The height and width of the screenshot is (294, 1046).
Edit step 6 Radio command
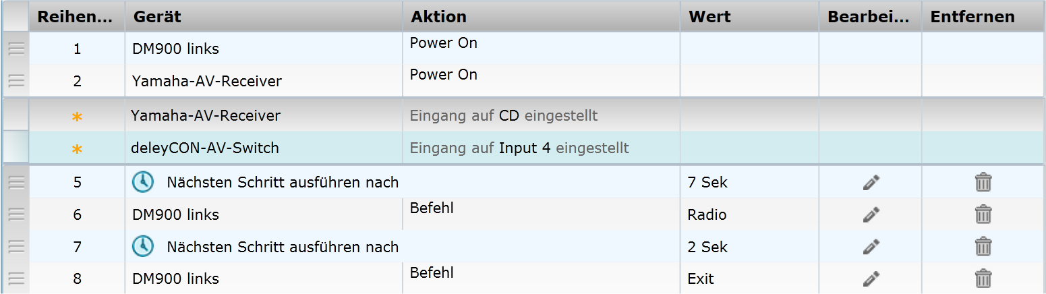tap(871, 214)
